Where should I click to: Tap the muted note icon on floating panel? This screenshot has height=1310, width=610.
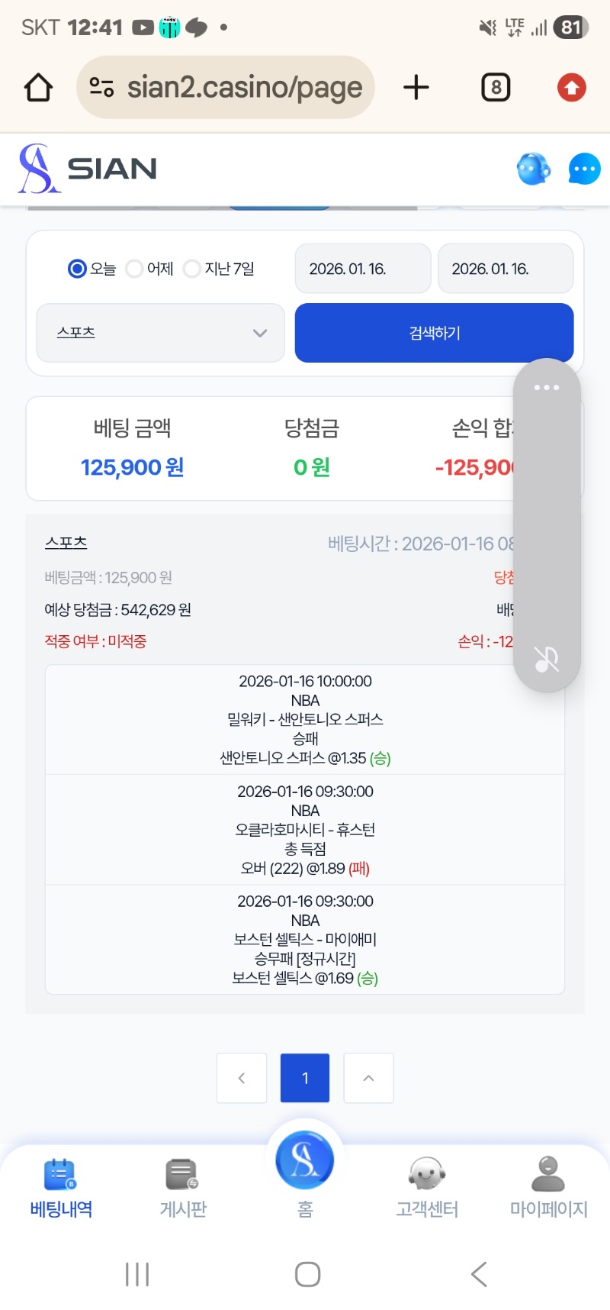[x=547, y=659]
